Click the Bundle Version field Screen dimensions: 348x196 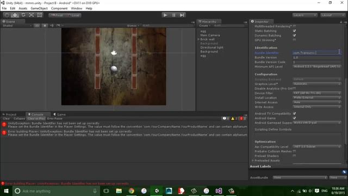(x=316, y=58)
